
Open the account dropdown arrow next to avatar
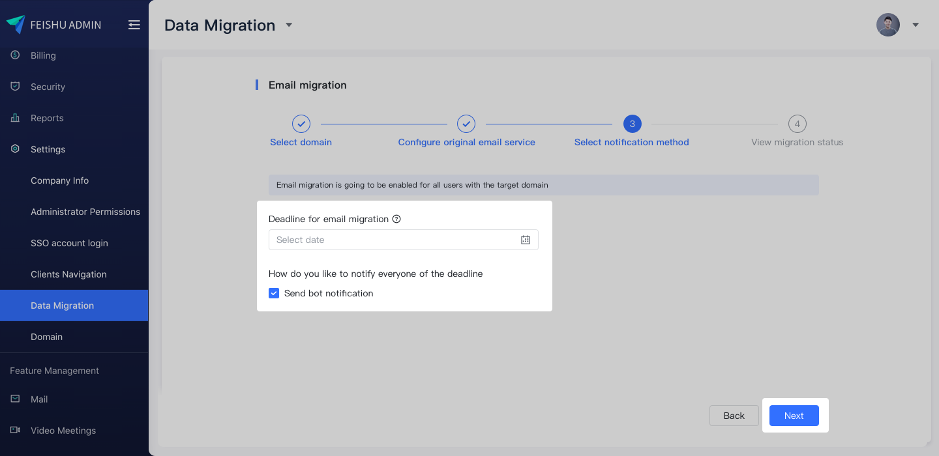coord(916,25)
